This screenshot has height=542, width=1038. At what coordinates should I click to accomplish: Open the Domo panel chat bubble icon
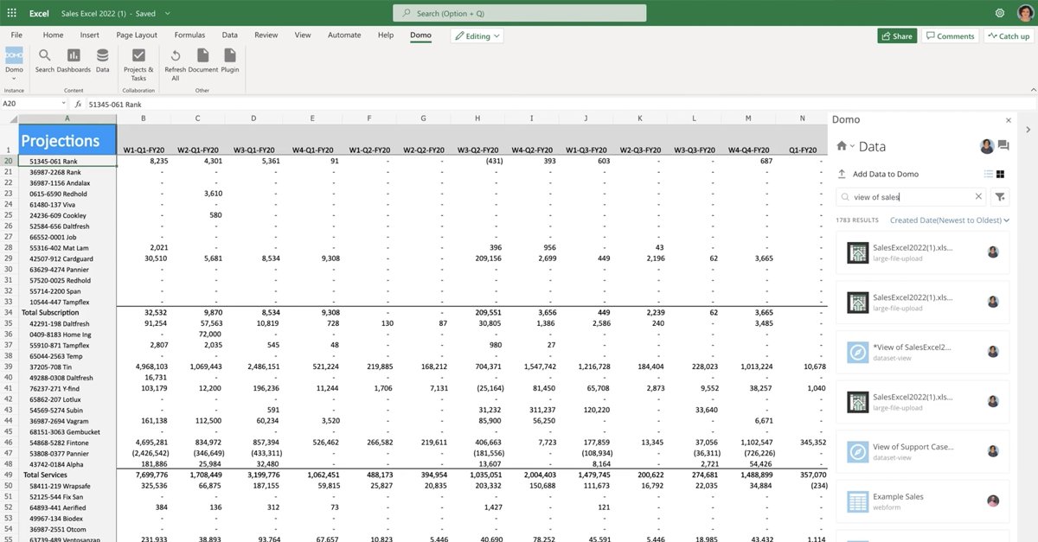[1003, 146]
